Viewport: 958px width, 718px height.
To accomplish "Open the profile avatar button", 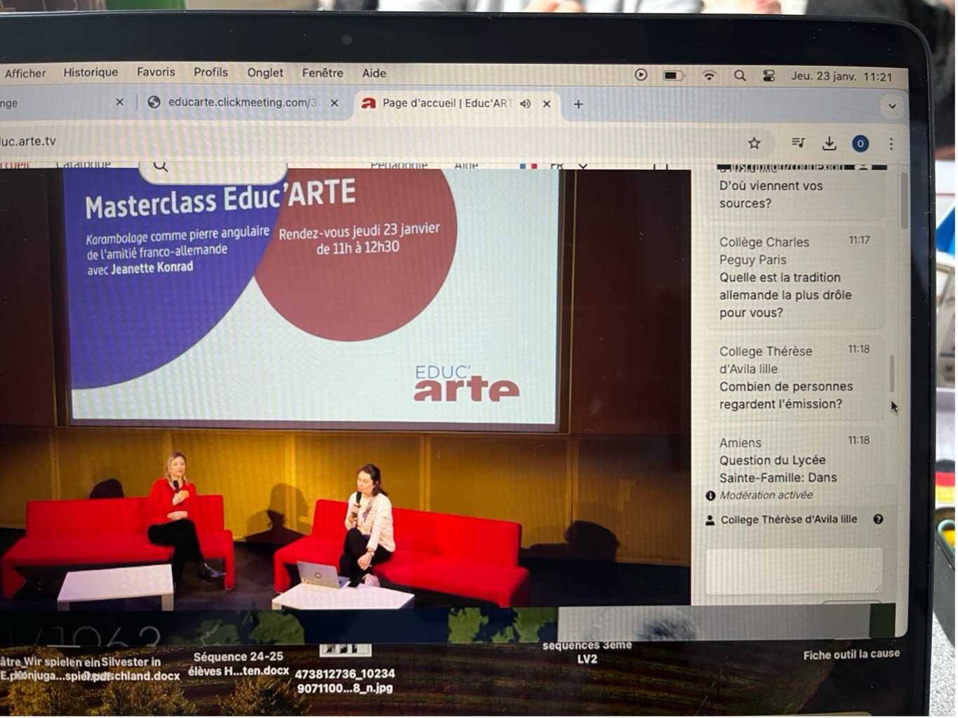I will coord(860,144).
